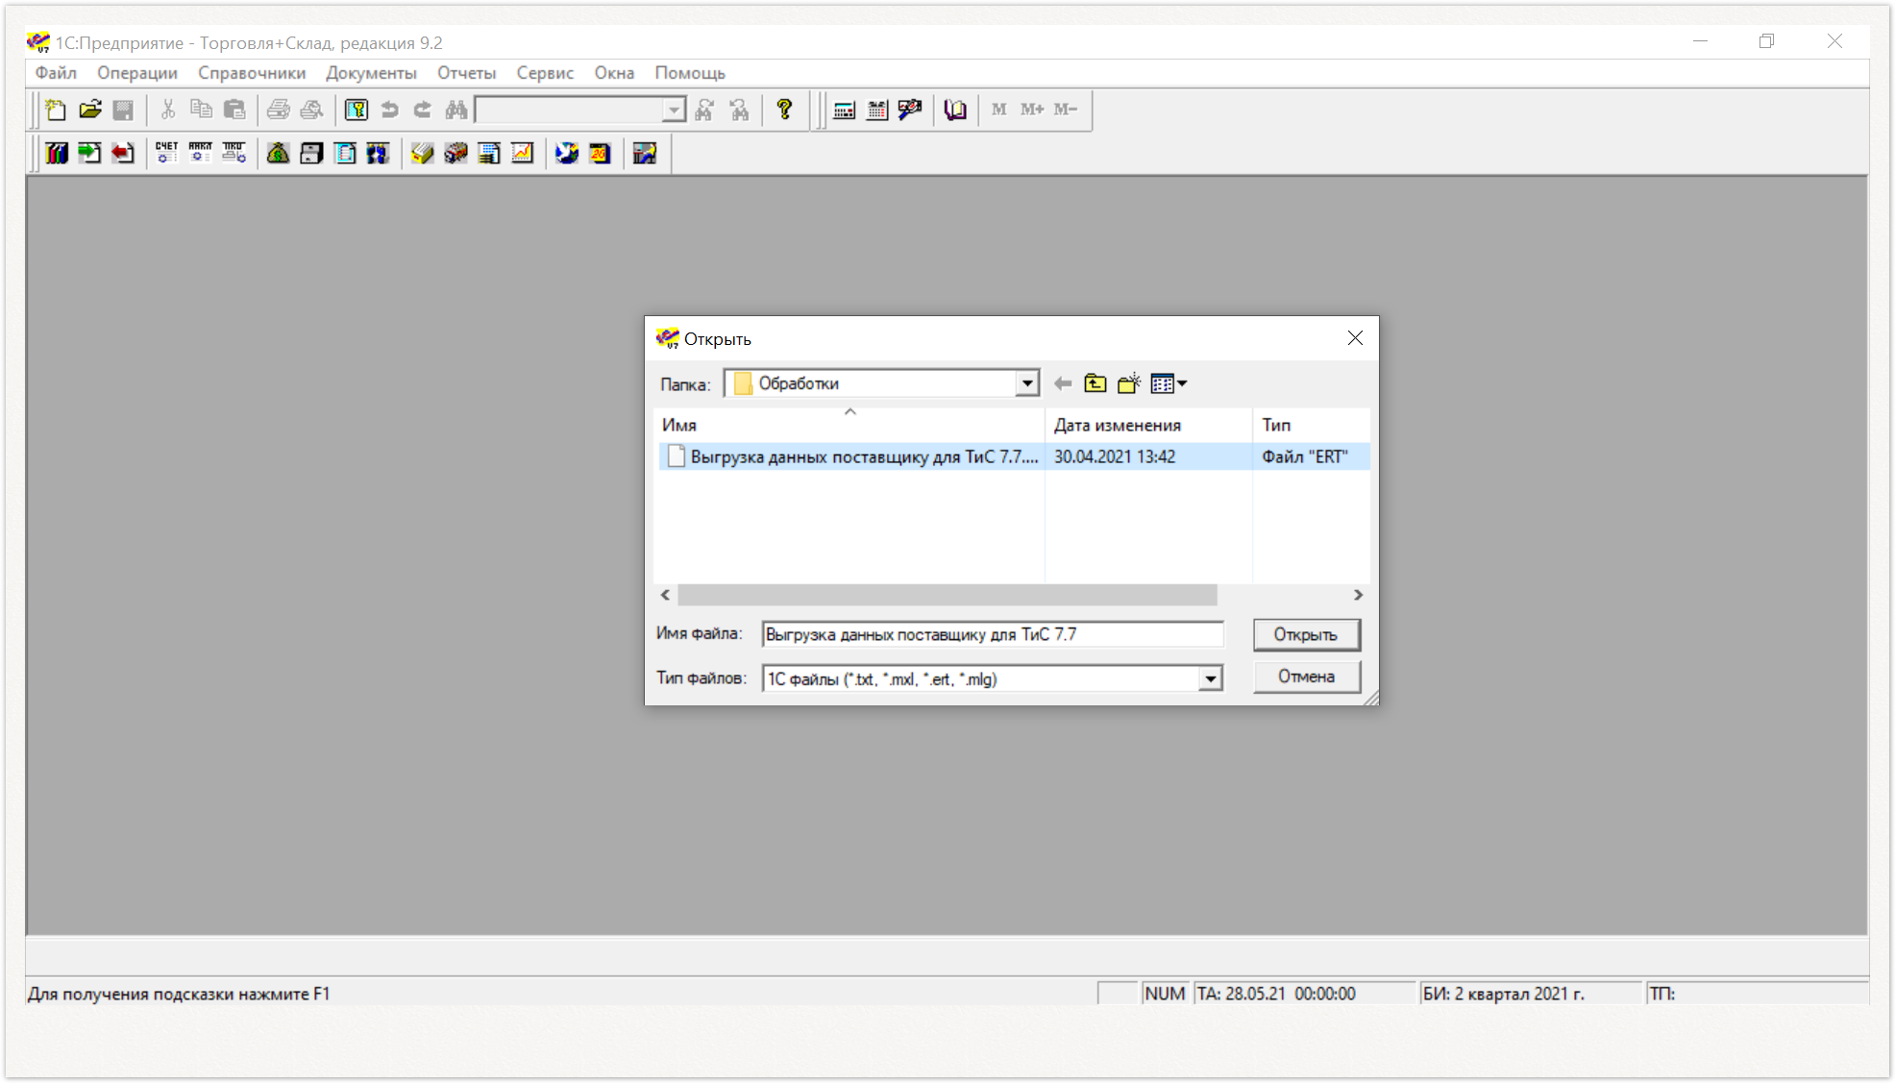Click the Тип column header
The width and height of the screenshot is (1895, 1083).
coord(1311,425)
